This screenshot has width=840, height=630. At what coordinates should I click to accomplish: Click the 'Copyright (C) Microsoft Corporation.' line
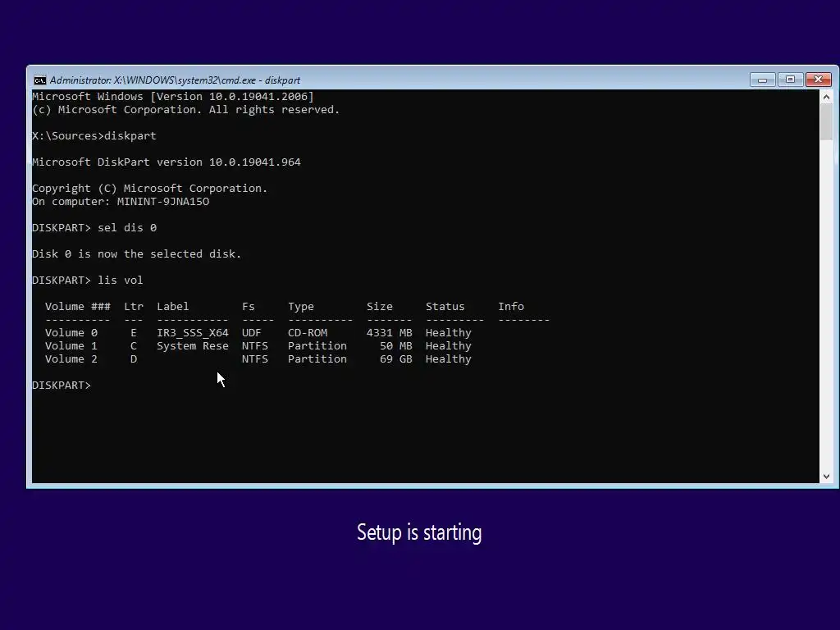point(149,189)
